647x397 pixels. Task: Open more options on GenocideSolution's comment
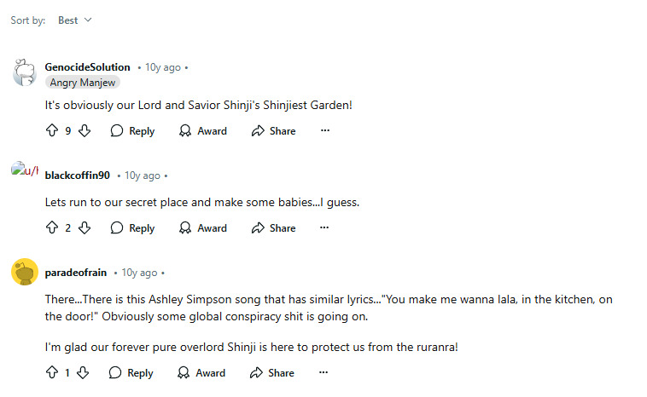[x=324, y=131]
